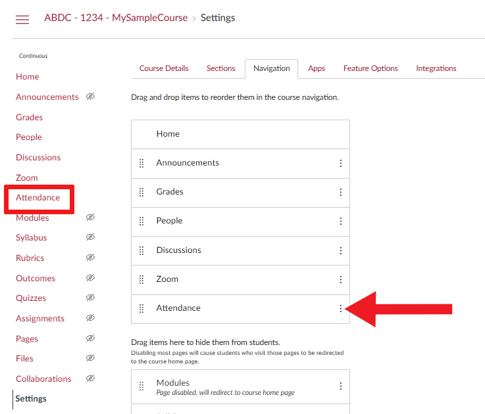Select the Home row in navigation list
485x414 pixels.
(240, 135)
